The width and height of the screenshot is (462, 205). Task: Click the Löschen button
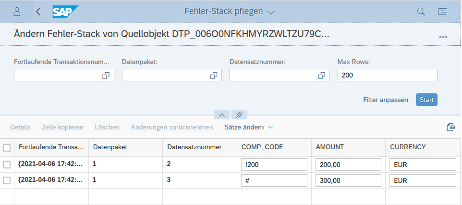coord(107,128)
